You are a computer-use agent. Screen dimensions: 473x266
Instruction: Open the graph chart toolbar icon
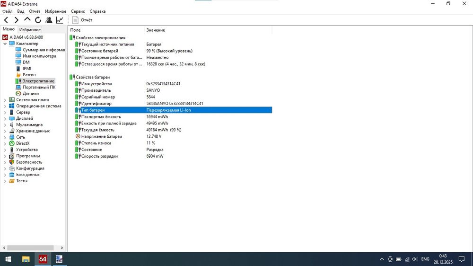(60, 20)
